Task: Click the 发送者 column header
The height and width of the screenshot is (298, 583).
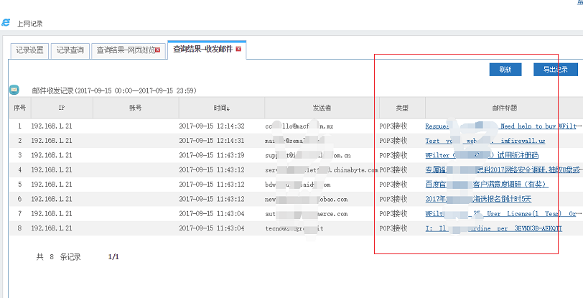Action: [321, 108]
